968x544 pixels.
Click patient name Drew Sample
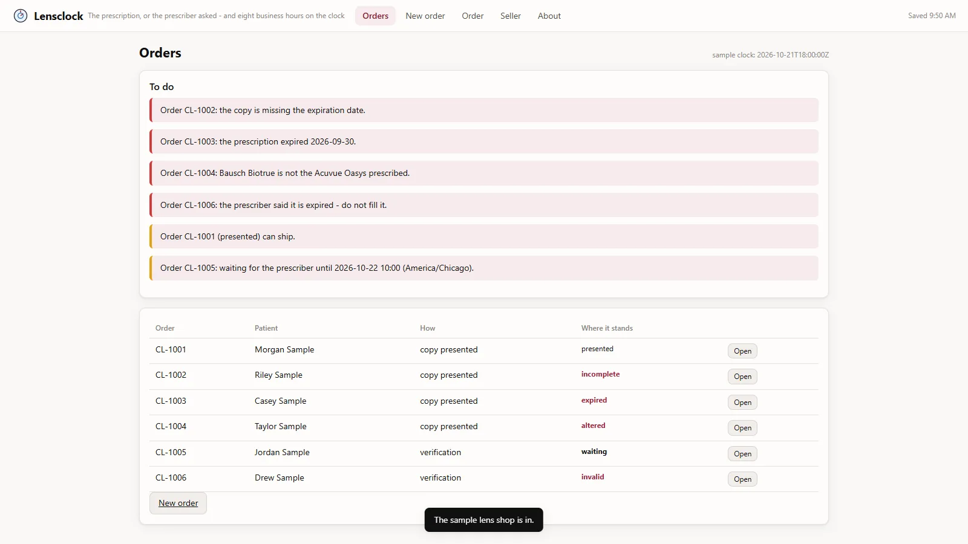click(280, 478)
